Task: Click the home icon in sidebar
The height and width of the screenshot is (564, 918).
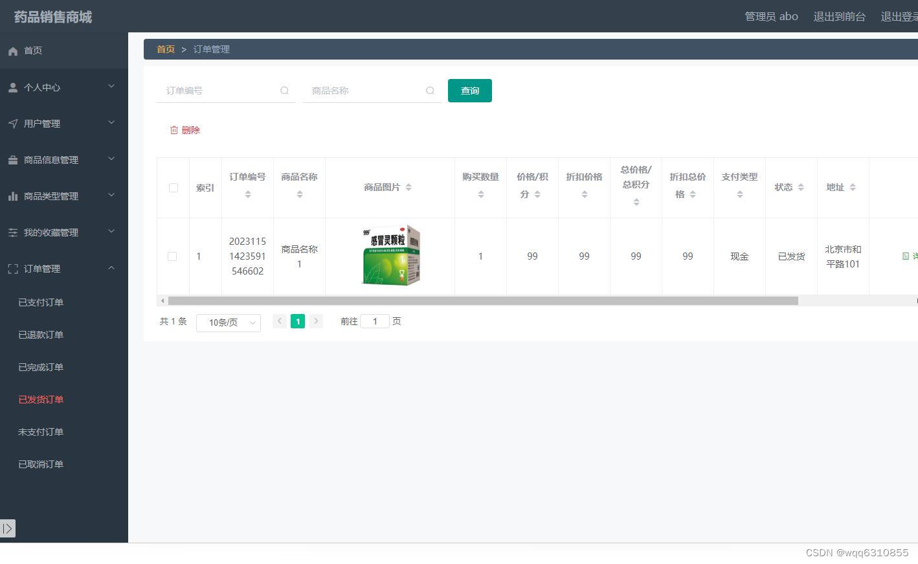Action: (13, 51)
